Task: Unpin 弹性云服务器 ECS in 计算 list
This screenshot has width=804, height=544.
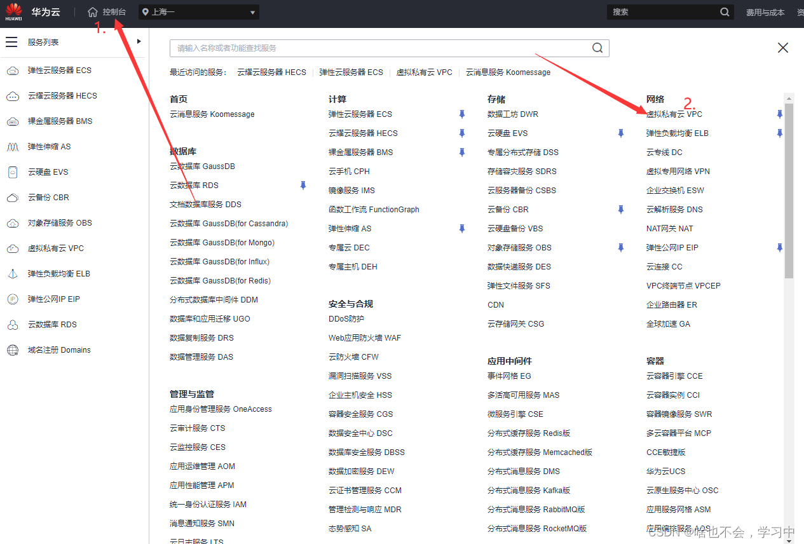Action: click(x=462, y=114)
